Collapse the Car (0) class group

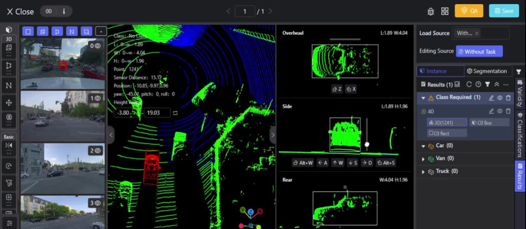423,146
